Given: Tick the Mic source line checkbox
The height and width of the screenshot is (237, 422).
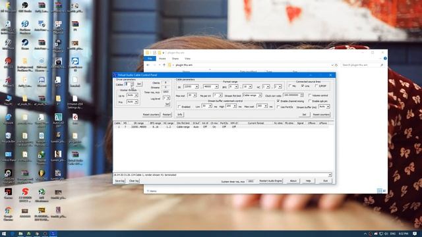Looking at the screenshot, I should point(290,86).
